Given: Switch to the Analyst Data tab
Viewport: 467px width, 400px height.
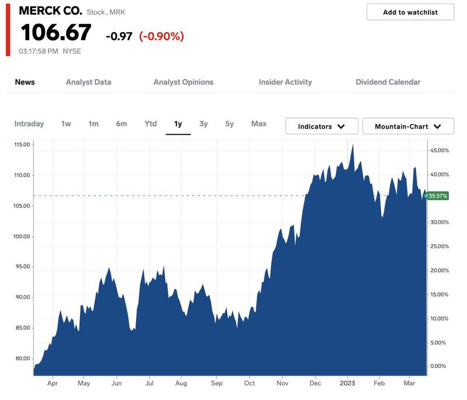Looking at the screenshot, I should click(89, 82).
